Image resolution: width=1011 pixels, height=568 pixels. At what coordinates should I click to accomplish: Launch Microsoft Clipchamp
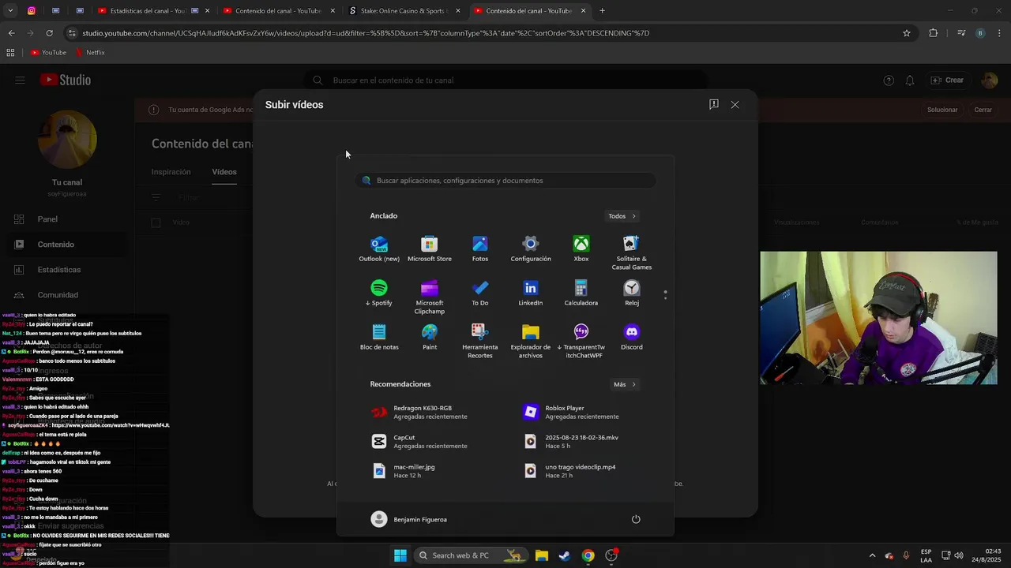point(430,297)
